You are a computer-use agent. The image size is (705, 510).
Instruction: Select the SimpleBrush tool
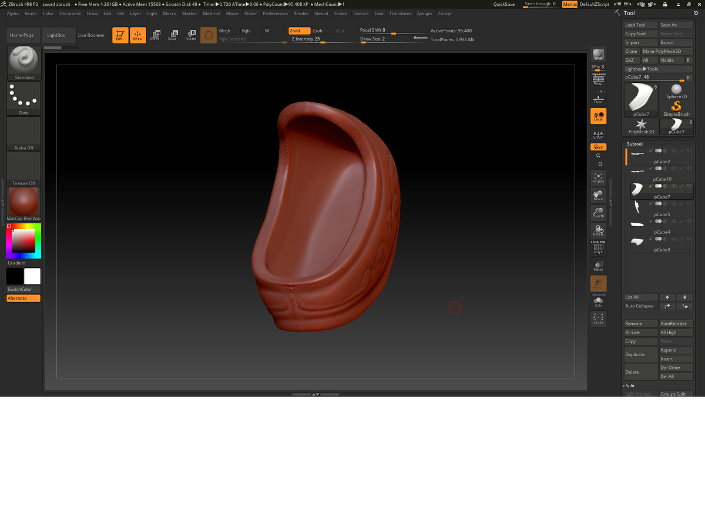pos(676,108)
